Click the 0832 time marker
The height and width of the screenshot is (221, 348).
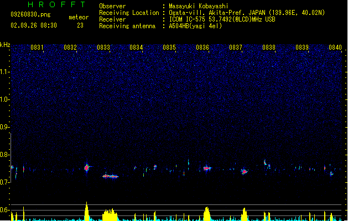click(70, 48)
